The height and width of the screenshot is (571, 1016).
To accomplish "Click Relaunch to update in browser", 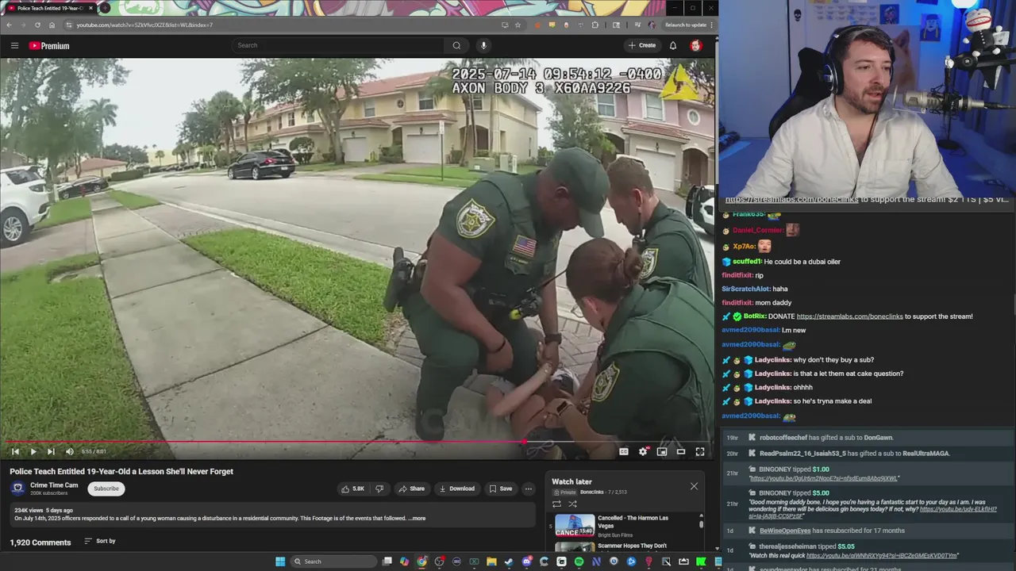I will point(685,25).
